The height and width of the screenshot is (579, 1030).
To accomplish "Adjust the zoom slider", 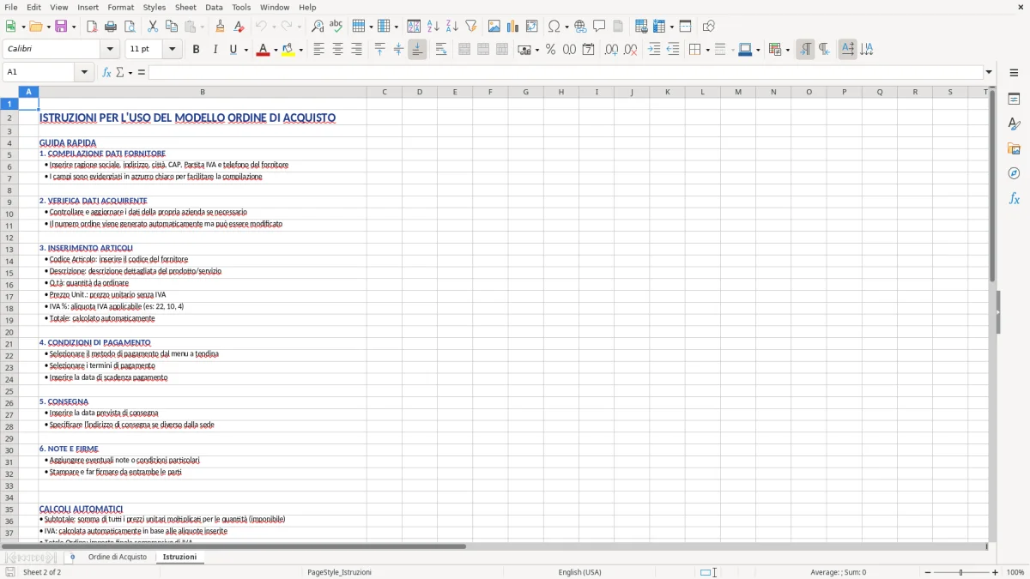I will tap(960, 572).
